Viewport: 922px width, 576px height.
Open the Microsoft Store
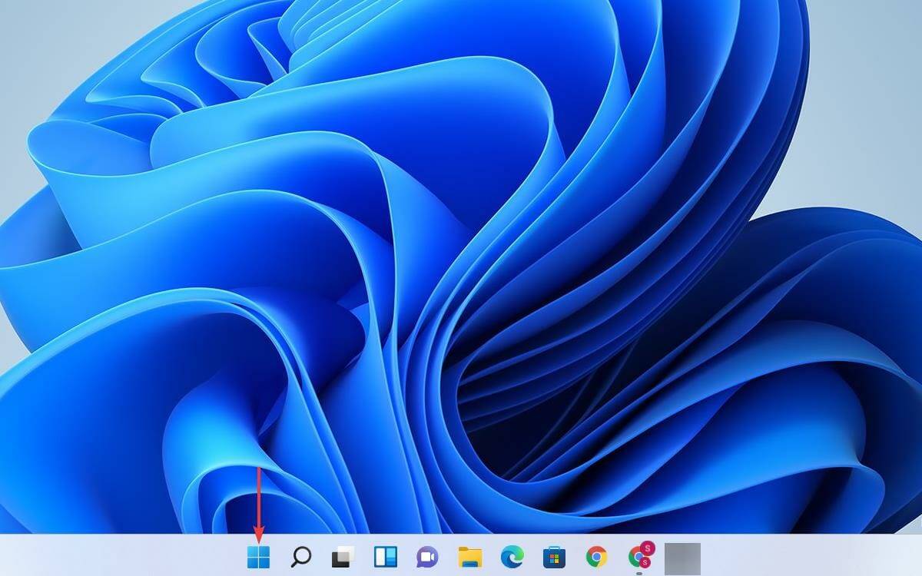553,557
